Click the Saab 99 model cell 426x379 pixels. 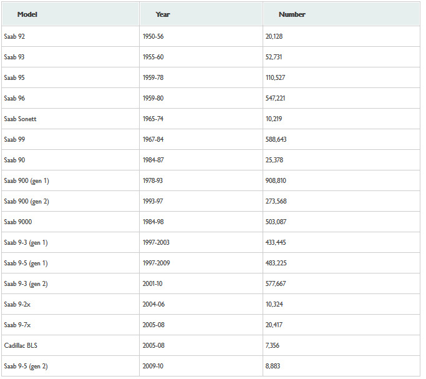pos(14,139)
